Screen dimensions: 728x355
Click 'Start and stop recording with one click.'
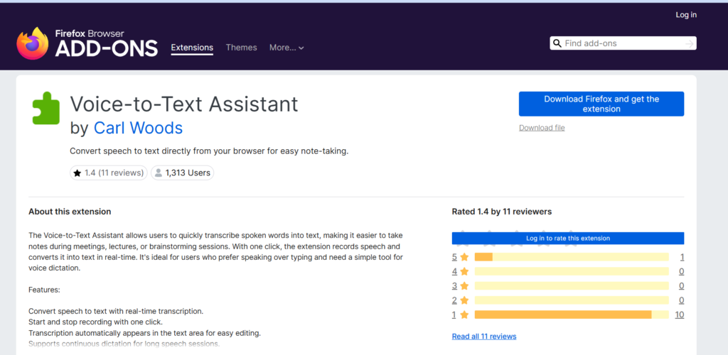click(x=96, y=322)
